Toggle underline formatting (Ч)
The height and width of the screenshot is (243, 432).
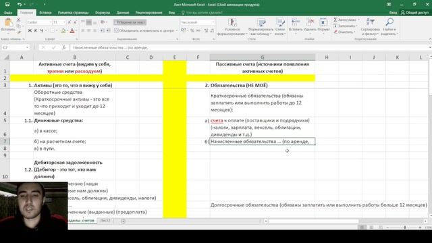pos(42,30)
